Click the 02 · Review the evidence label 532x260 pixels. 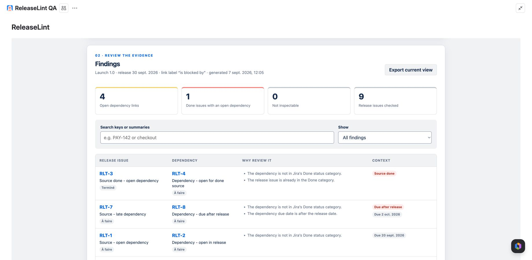point(124,55)
